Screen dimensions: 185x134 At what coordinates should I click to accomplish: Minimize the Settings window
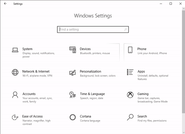point(161,4)
